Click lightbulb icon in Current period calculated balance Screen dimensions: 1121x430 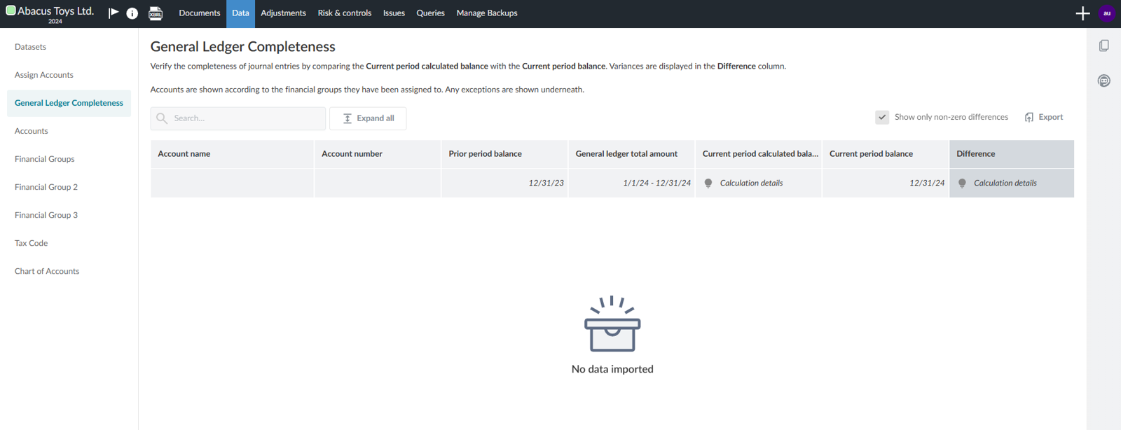click(708, 183)
